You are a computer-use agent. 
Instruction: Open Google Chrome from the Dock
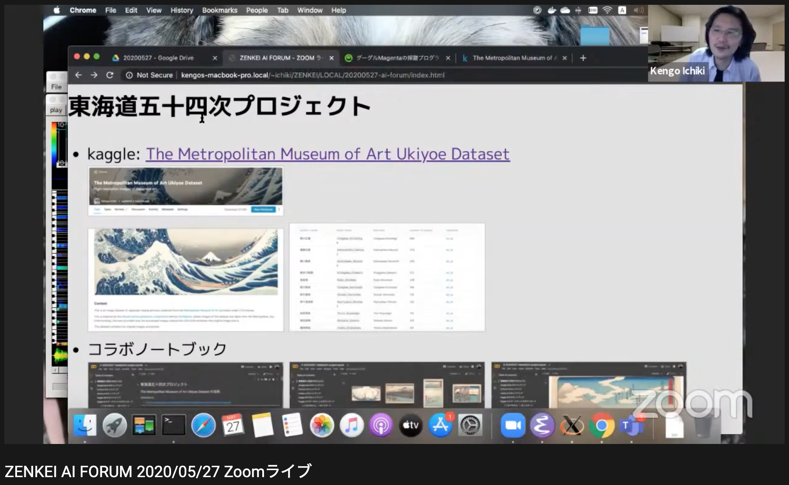(601, 425)
